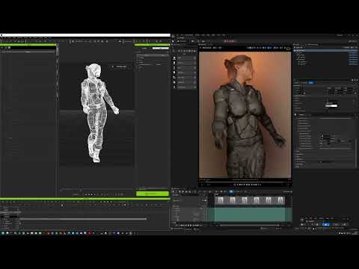Switch to the blue highlighted tab in the details panel
This screenshot has height=269, width=359.
[x=311, y=82]
